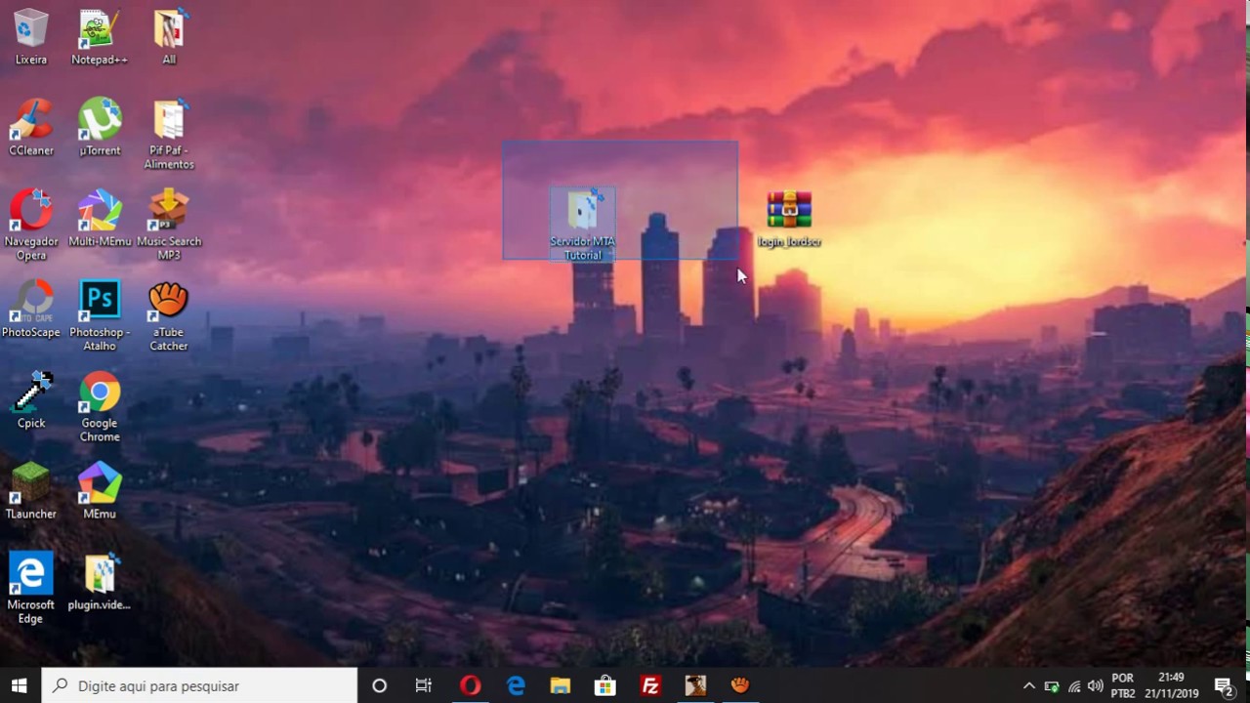Select the Pif Paf - Alimentos folder
The height and width of the screenshot is (703, 1250).
(169, 134)
